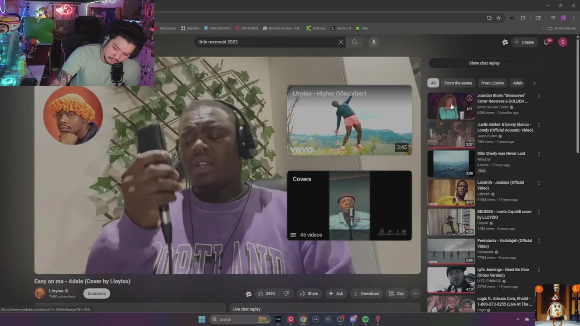Viewport: 580px width, 326px height.
Task: Open Windows Start menu
Action: click(x=202, y=319)
